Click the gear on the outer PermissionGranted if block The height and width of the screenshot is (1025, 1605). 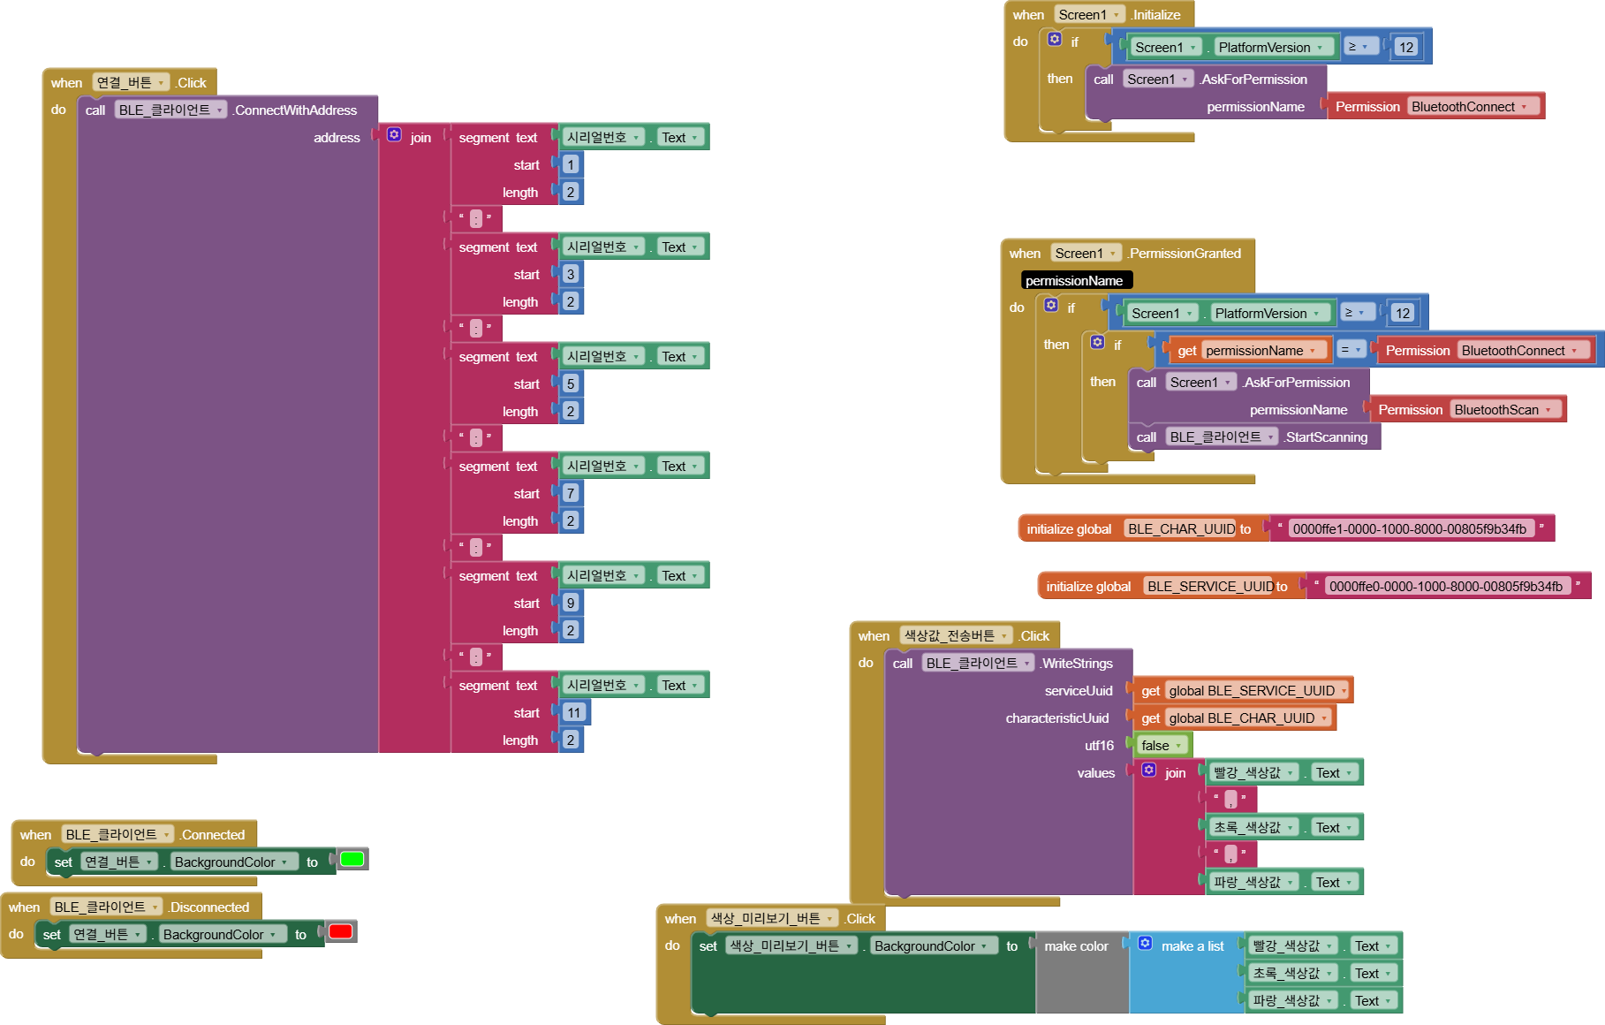click(1051, 305)
